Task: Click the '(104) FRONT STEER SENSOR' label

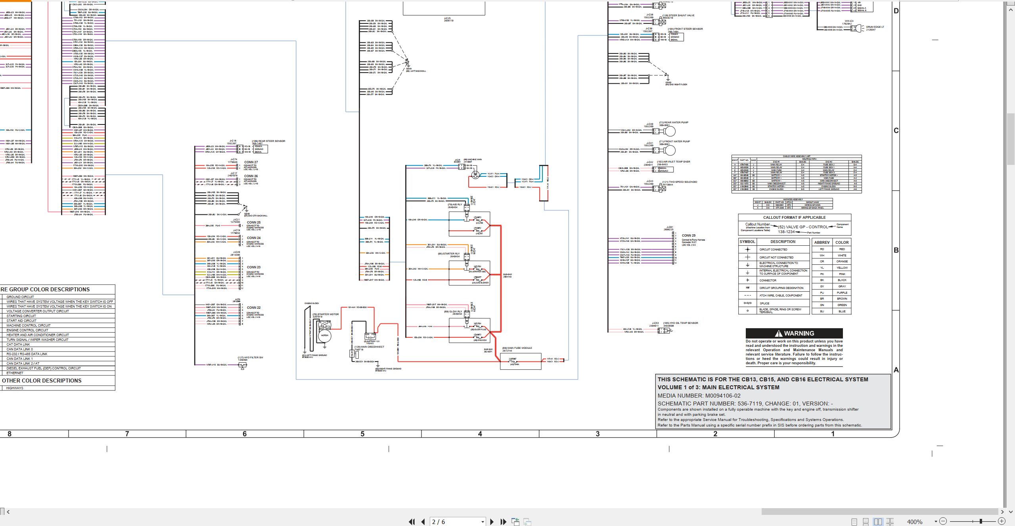Action: coord(686,29)
